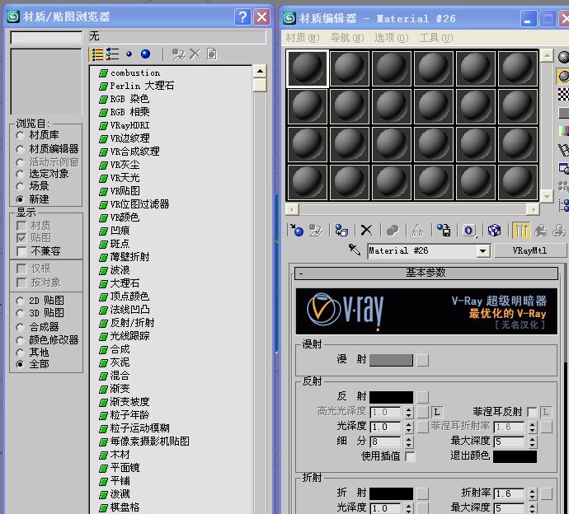Screen dimensions: 569x514
Task: Select View List + Icons in browser toolbar
Action: coord(112,54)
